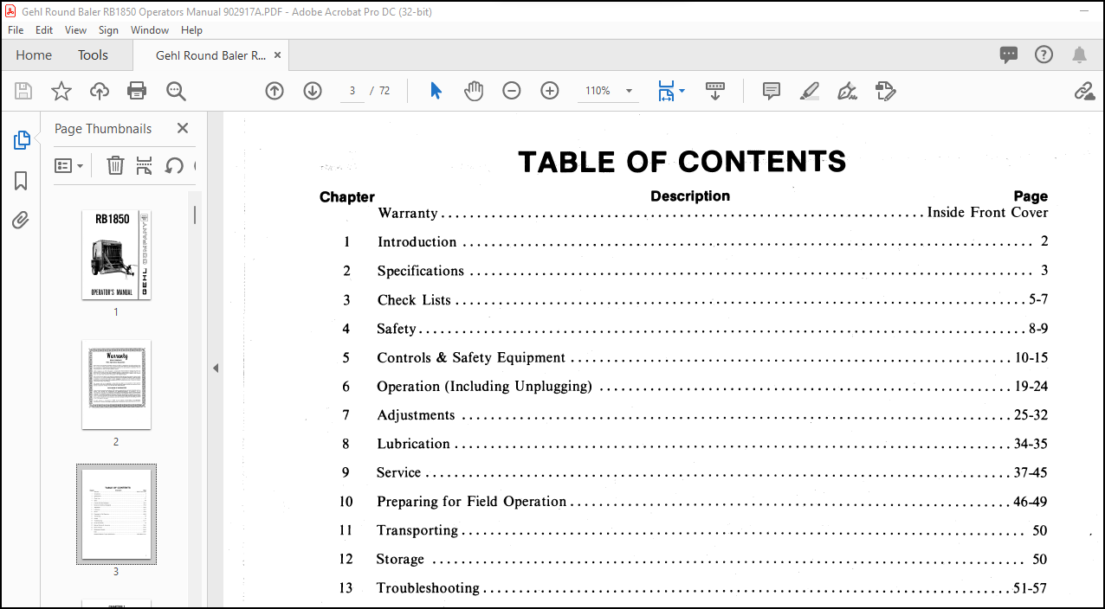
Task: Go to the next page with down arrow
Action: pyautogui.click(x=313, y=91)
